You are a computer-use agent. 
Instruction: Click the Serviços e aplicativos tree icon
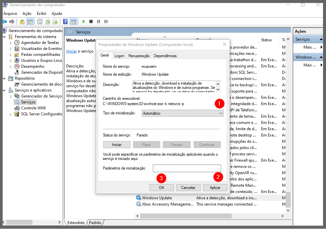click(11, 90)
